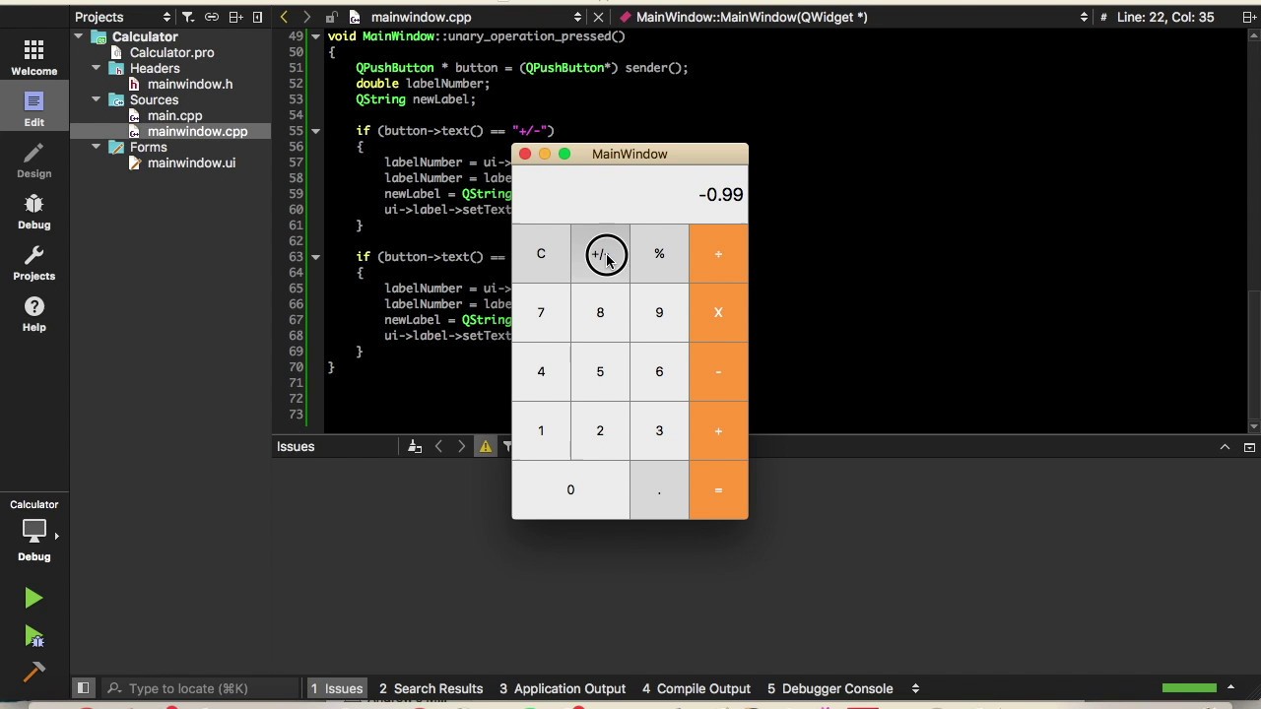Click the 0 calculator button
This screenshot has width=1261, height=709.
(570, 490)
